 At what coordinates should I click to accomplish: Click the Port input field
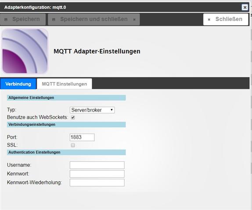click(82, 137)
